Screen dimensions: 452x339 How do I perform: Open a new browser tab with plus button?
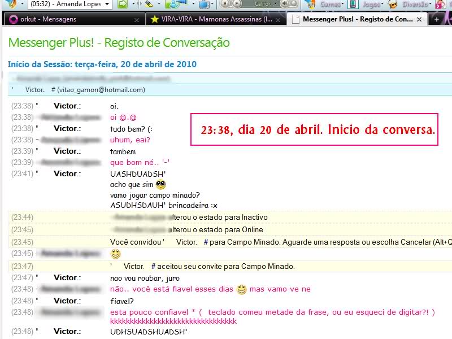436,19
